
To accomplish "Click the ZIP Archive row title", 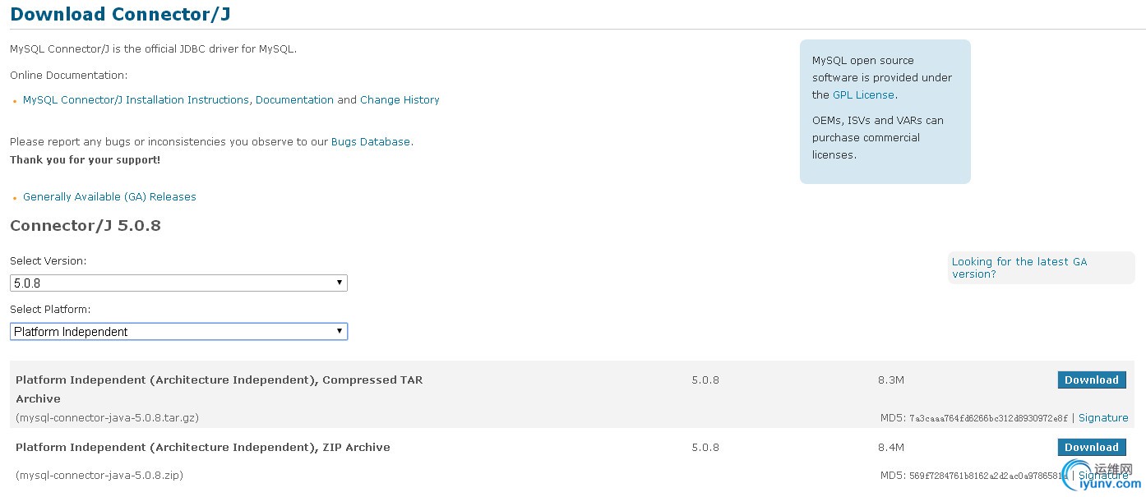I will (x=203, y=447).
